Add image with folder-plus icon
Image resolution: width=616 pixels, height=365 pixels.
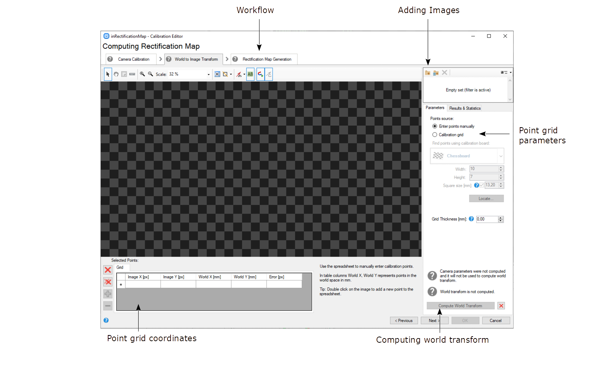[427, 73]
